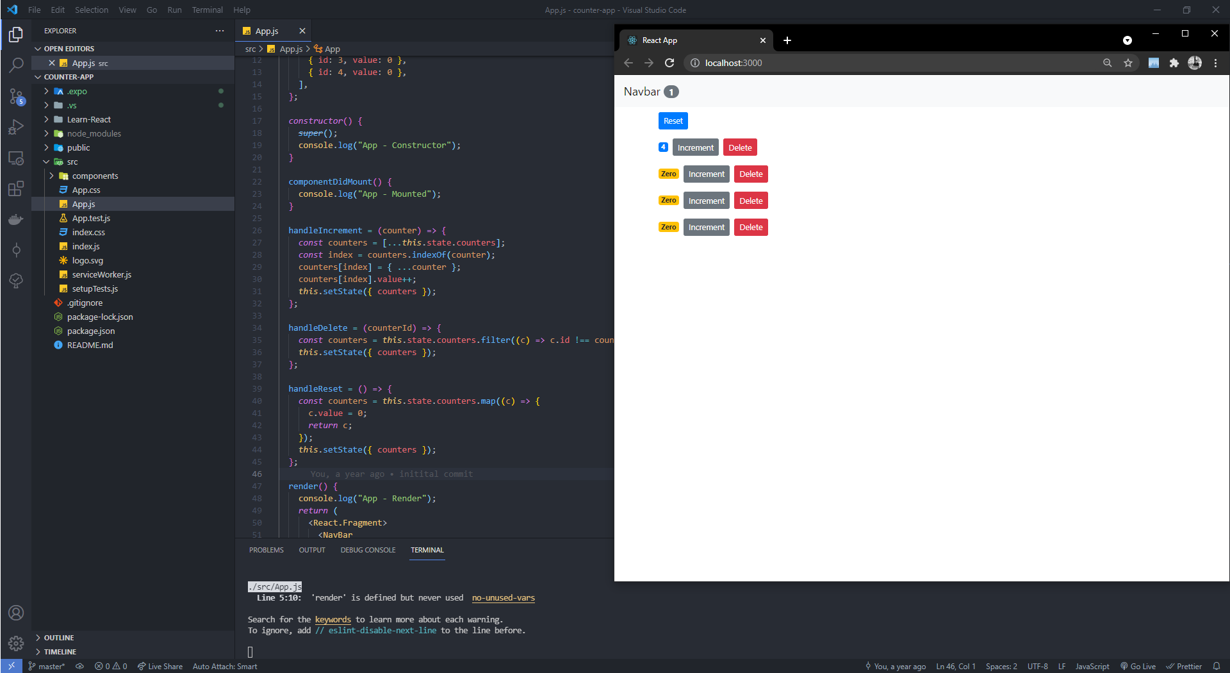Open the browser Extensions puzzle icon
This screenshot has height=673, width=1230.
1174,63
